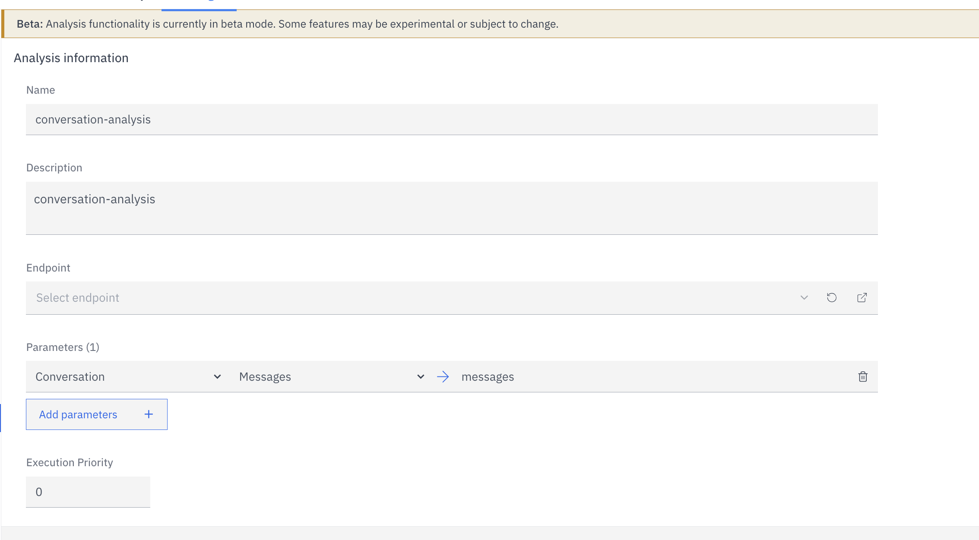Viewport: 979px width, 540px height.
Task: Click the Messages dropdown chevron
Action: coord(421,376)
